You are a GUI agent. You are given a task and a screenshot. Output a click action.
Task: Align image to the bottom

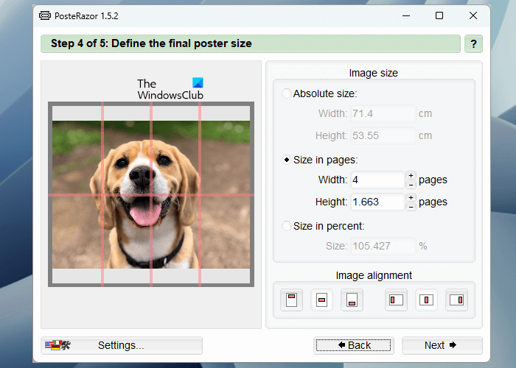point(352,300)
